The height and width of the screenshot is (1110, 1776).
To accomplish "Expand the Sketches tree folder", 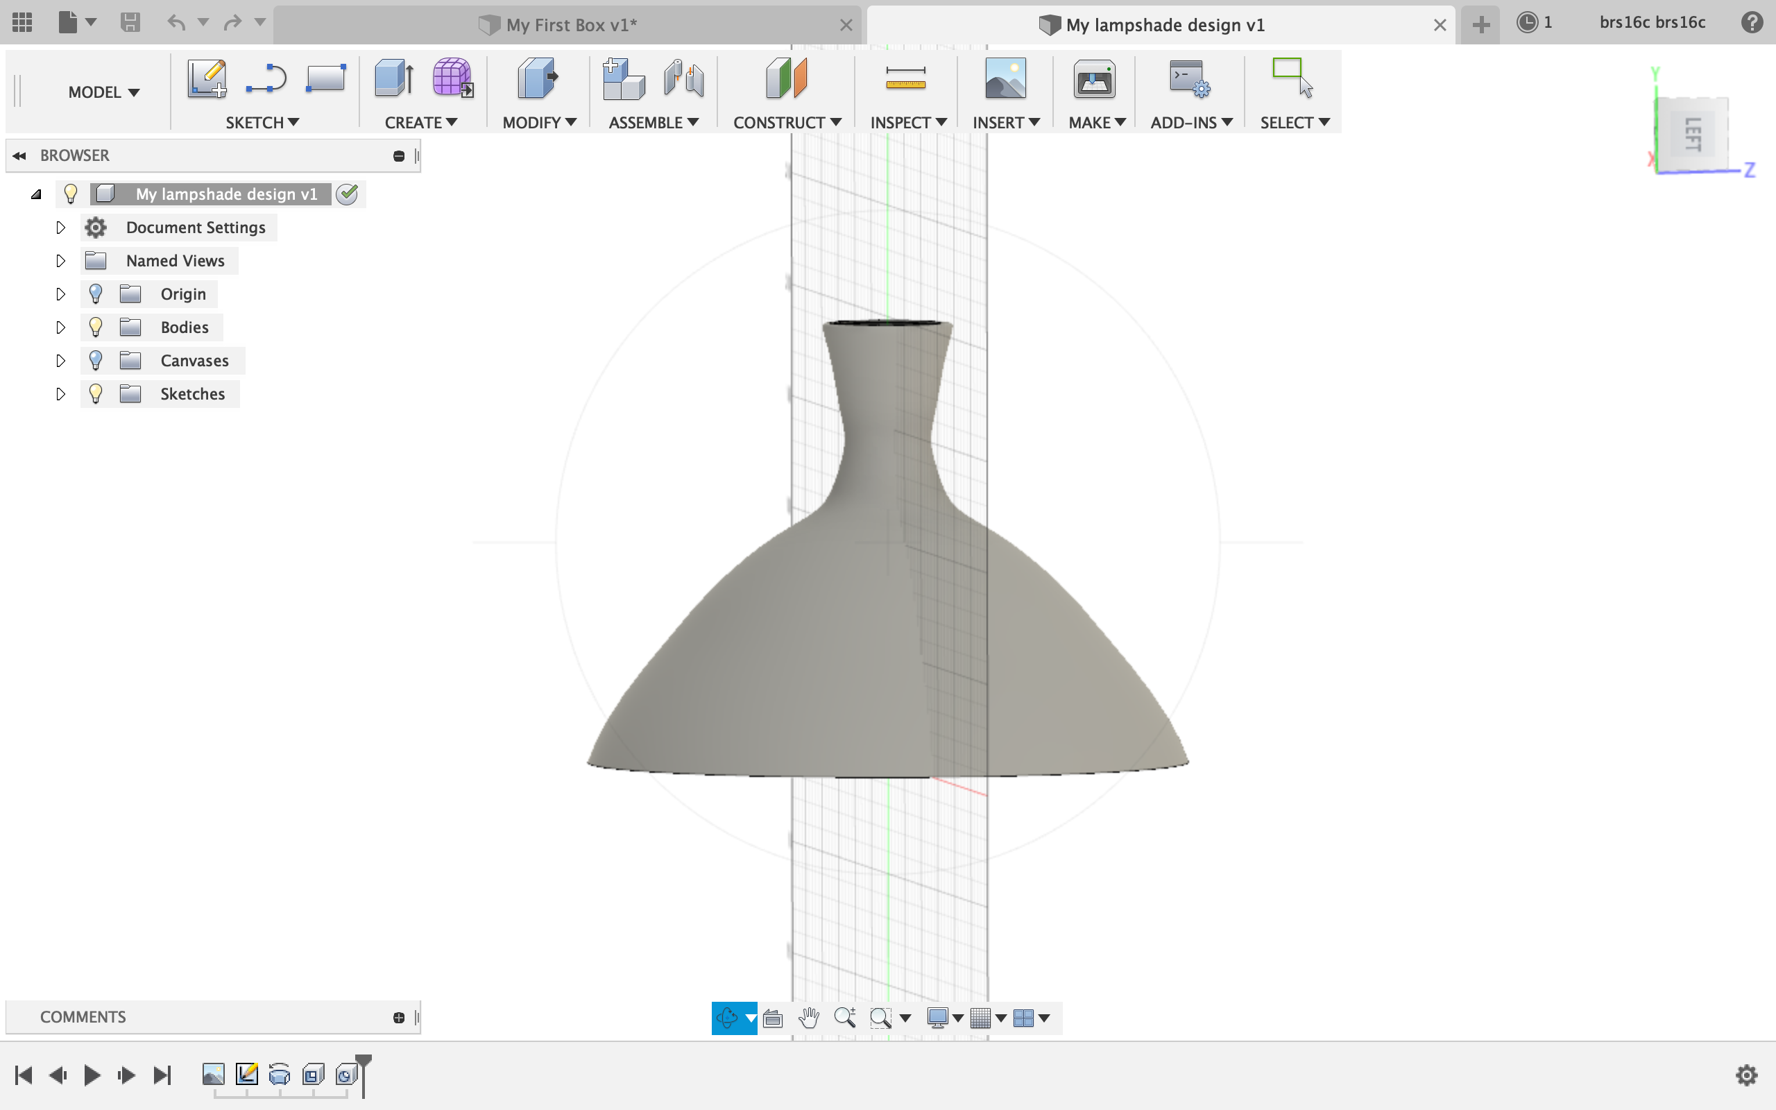I will 60,394.
